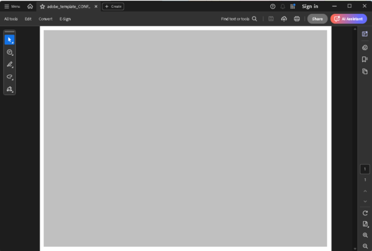The image size is (372, 251).
Task: Open the All tools menu
Action: click(x=11, y=19)
